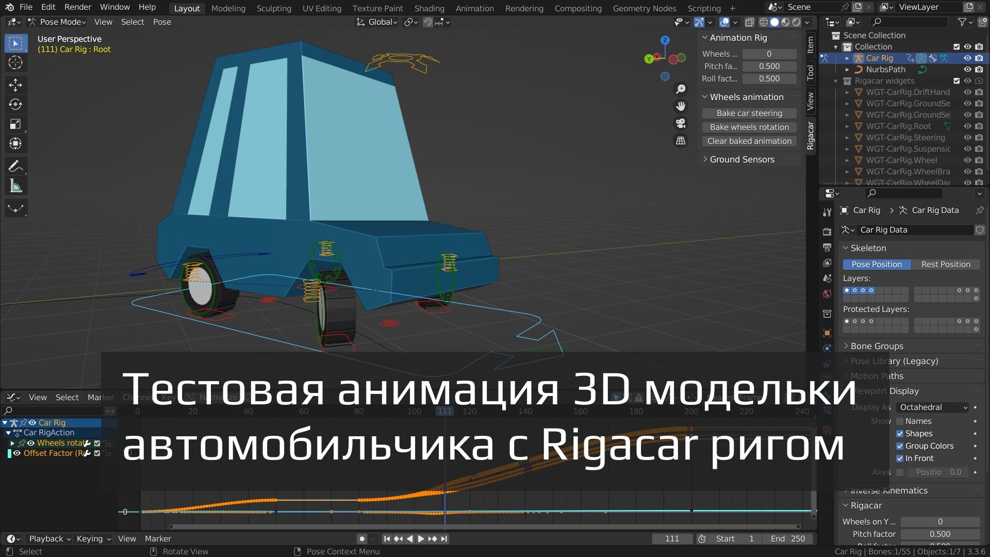990x557 pixels.
Task: Expand the Bone Groups section
Action: tap(877, 346)
